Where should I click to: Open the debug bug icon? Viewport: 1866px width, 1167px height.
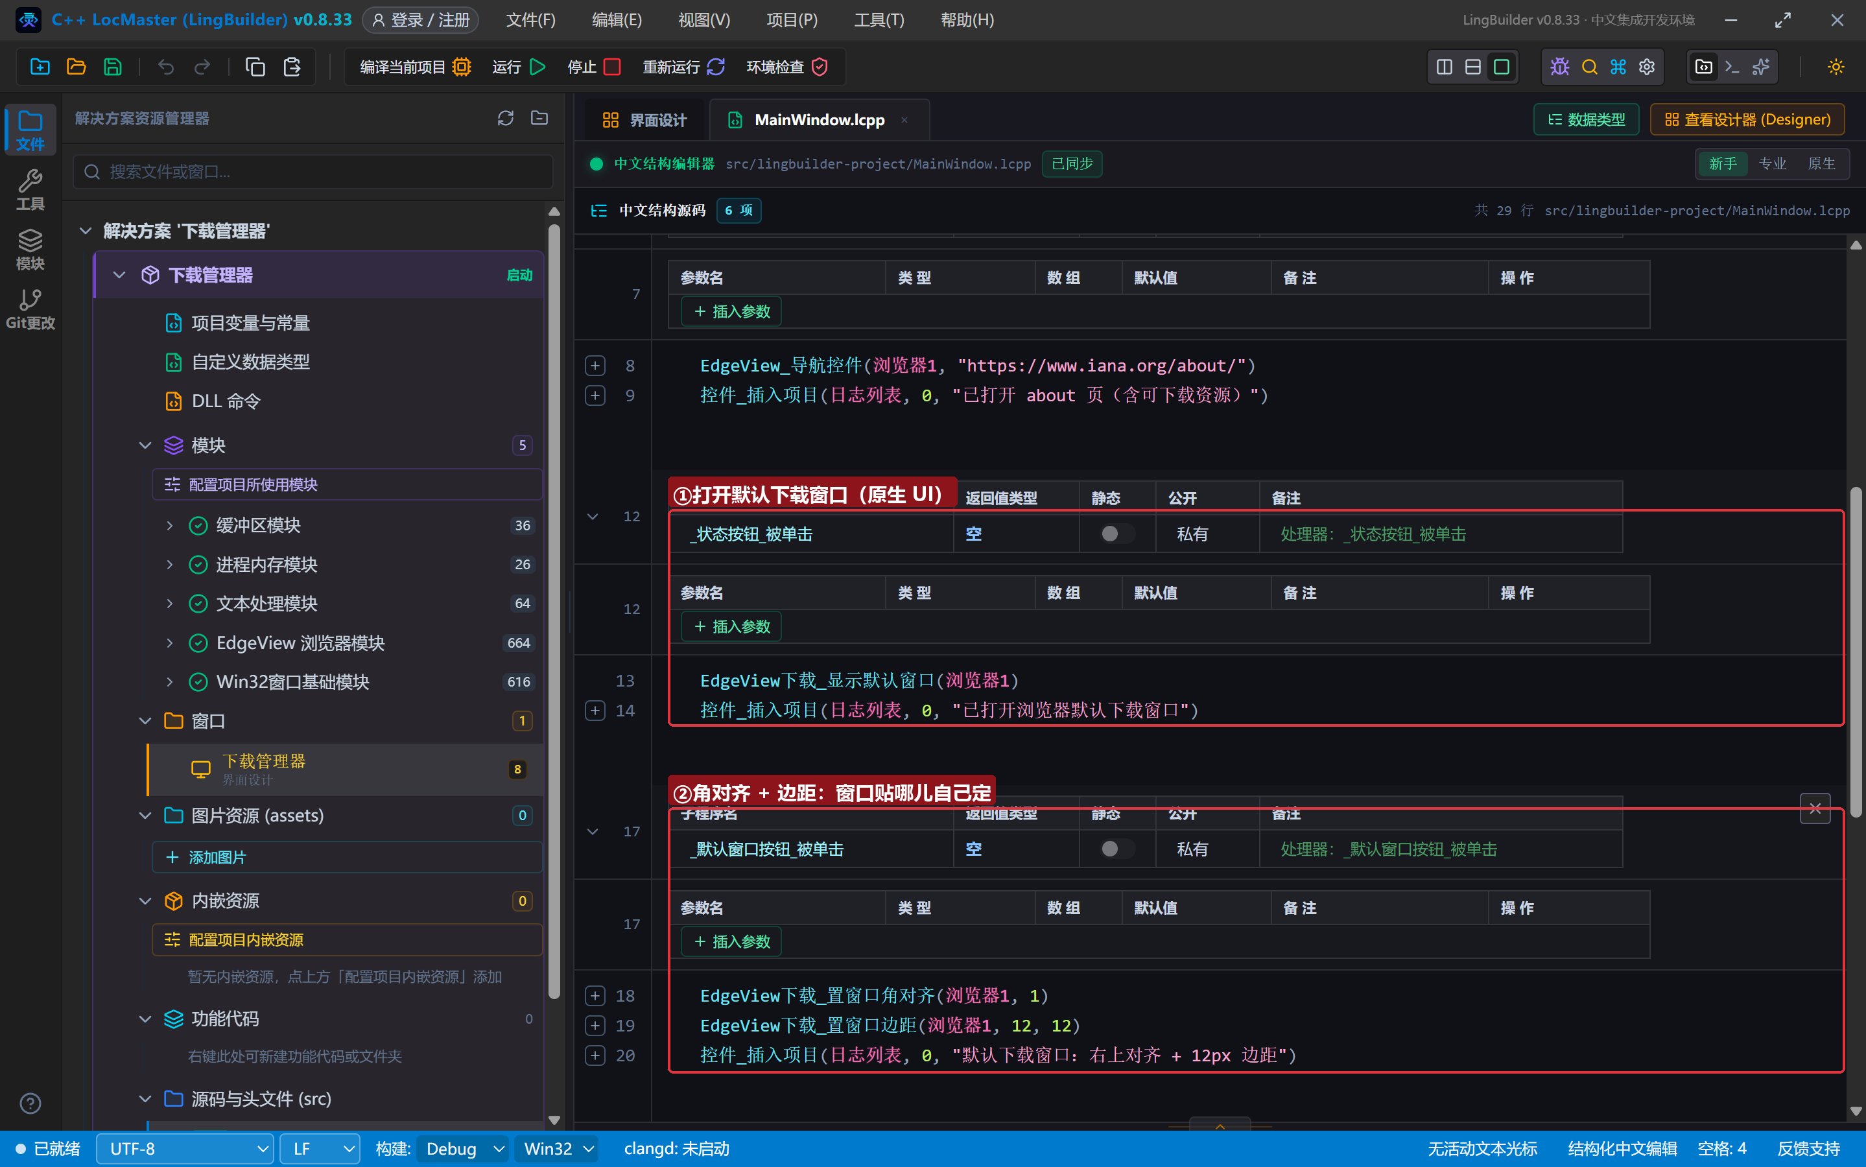point(1559,67)
